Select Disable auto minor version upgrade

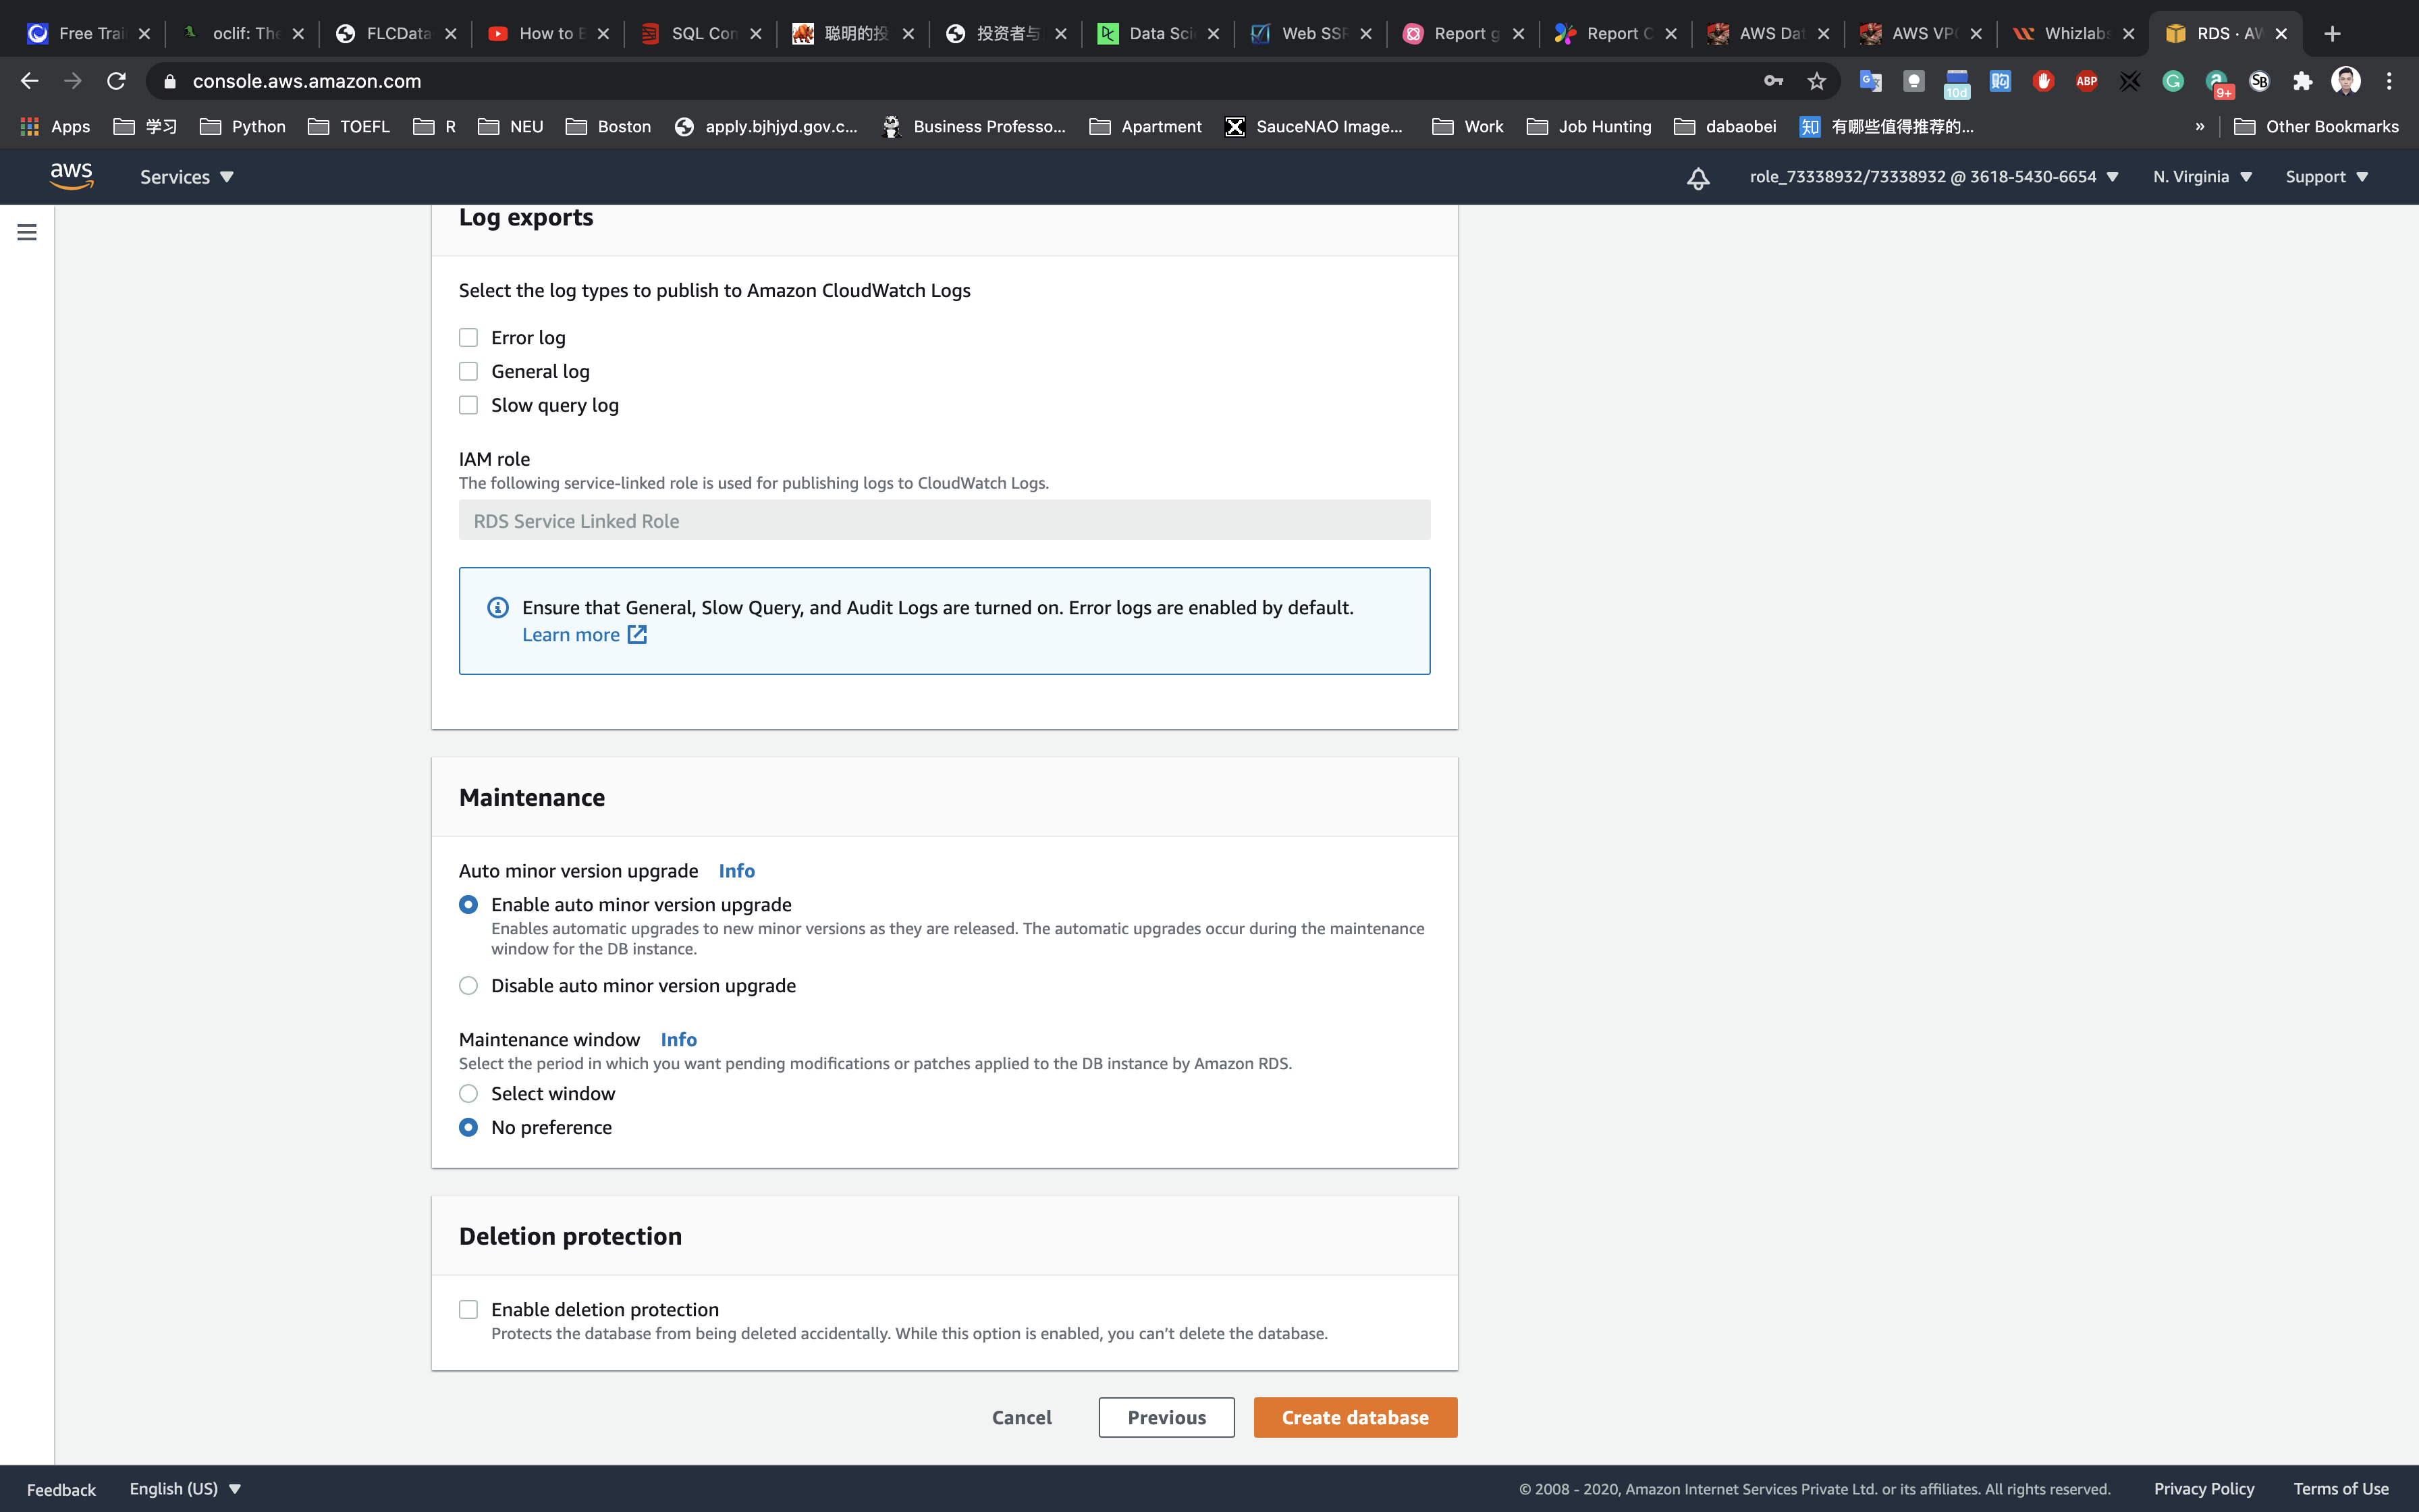pyautogui.click(x=468, y=985)
